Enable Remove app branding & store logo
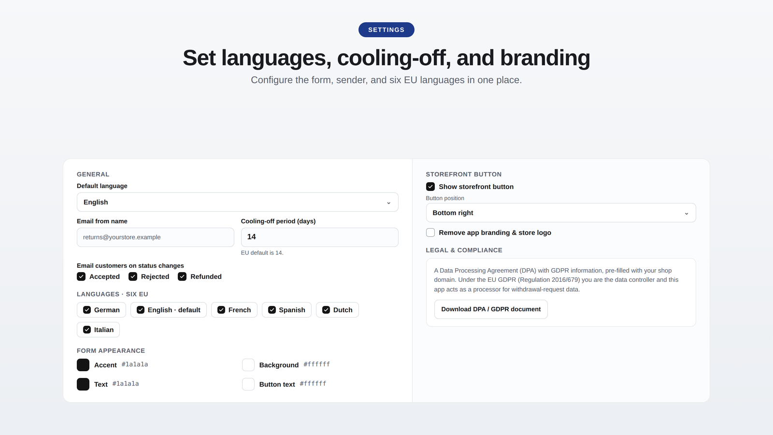The height and width of the screenshot is (435, 773). pyautogui.click(x=430, y=232)
